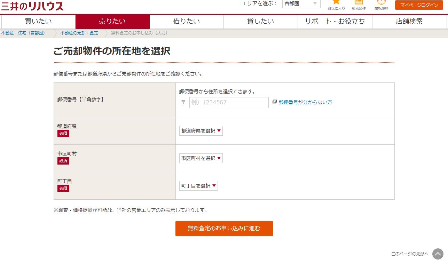Select the 借りたい navigation tab
This screenshot has width=448, height=263.
pyautogui.click(x=187, y=21)
